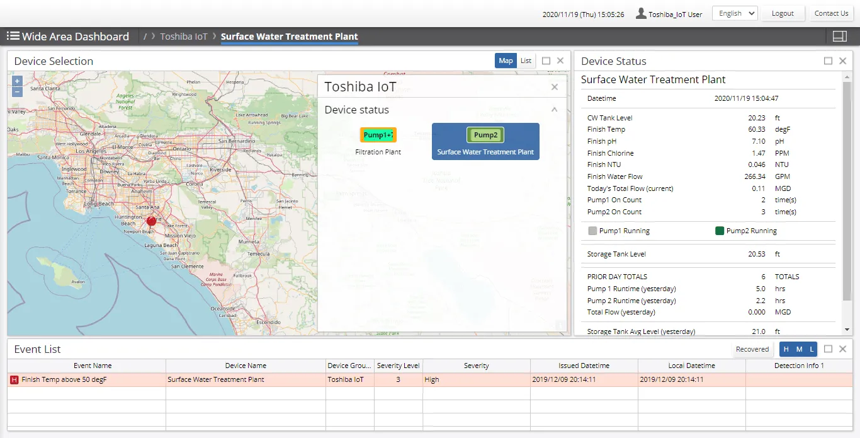Toggle Medium severity event filter
The image size is (860, 438).
point(799,349)
